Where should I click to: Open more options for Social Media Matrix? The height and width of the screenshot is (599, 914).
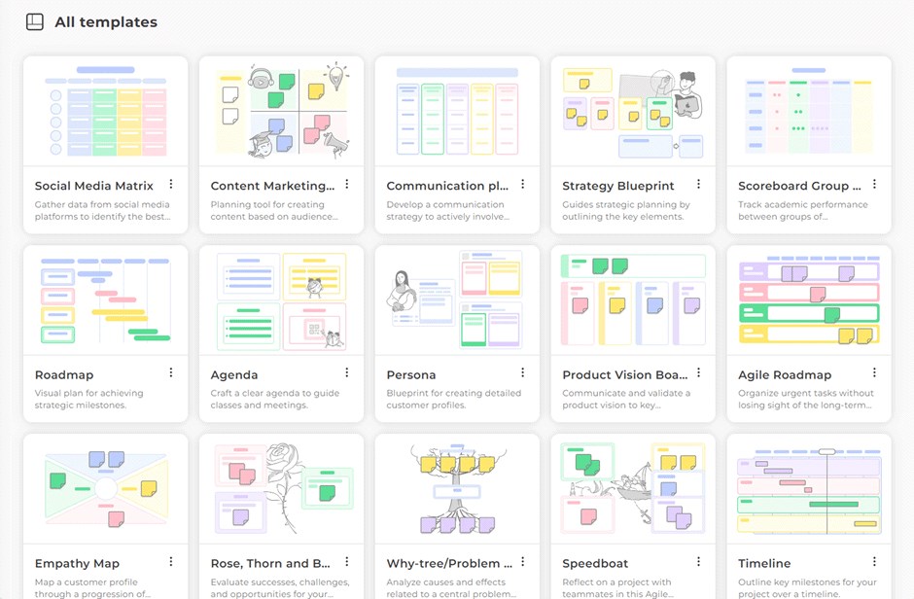tap(171, 184)
